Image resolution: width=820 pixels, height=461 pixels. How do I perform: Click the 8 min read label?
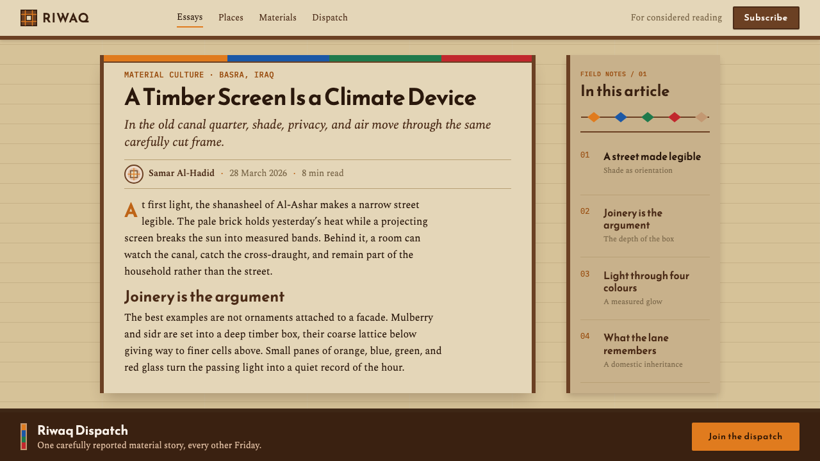coord(323,174)
